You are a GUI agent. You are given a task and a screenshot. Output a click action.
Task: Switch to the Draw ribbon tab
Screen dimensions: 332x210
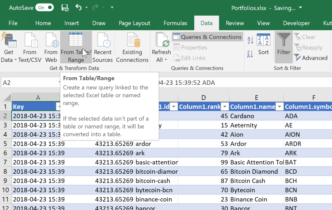[x=99, y=23]
